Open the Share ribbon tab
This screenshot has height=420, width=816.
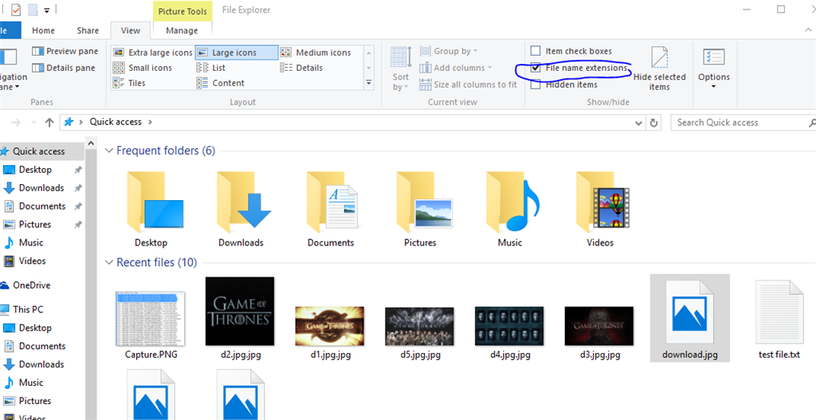tap(88, 30)
